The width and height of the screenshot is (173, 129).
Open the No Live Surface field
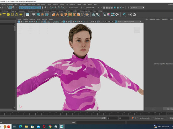click(x=74, y=8)
